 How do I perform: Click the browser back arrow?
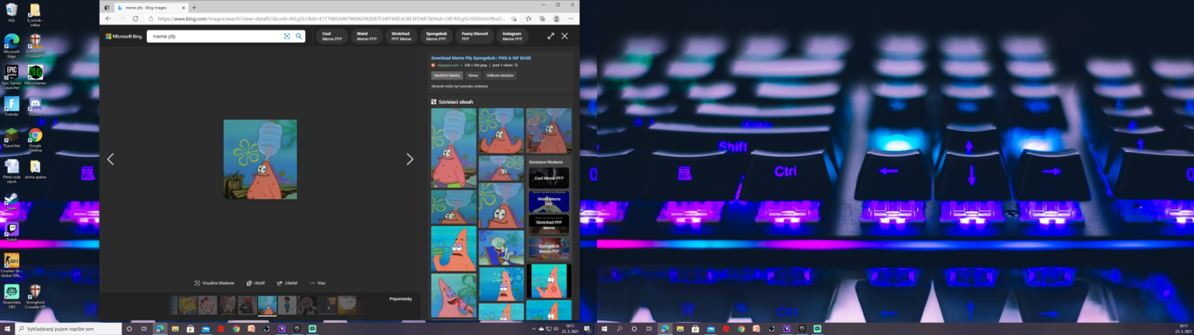coord(108,18)
